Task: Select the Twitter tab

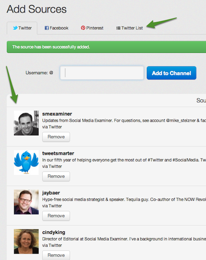Action: pos(22,28)
